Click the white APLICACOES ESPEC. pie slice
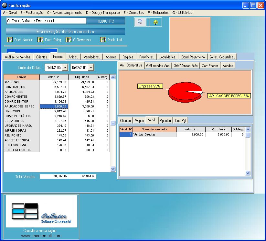 click(x=197, y=92)
